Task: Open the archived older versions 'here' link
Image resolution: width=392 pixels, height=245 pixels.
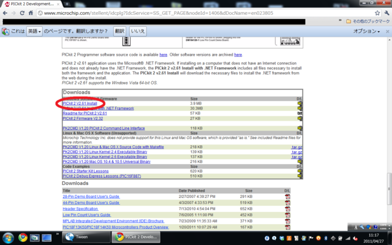Action: tap(238, 55)
